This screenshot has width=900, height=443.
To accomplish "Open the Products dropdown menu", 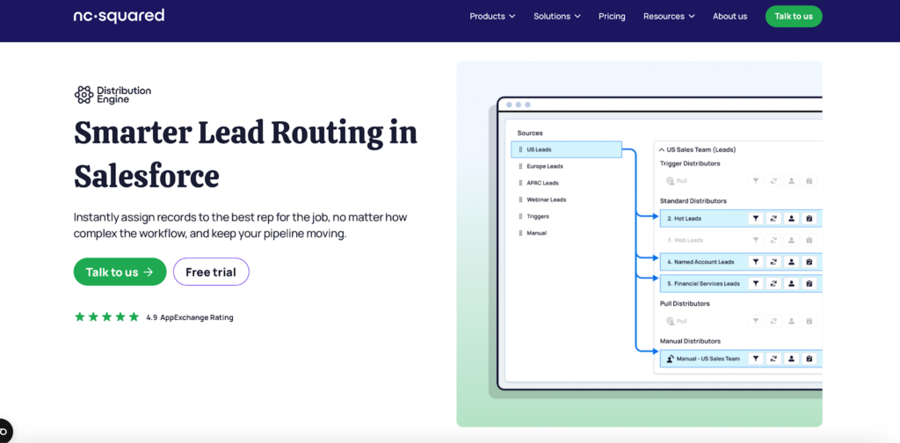I will 492,16.
